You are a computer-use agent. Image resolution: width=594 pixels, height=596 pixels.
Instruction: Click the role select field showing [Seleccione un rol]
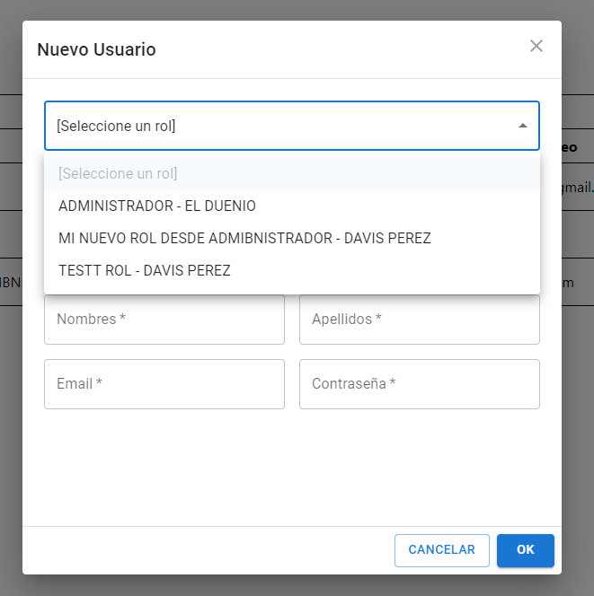[x=270, y=126]
